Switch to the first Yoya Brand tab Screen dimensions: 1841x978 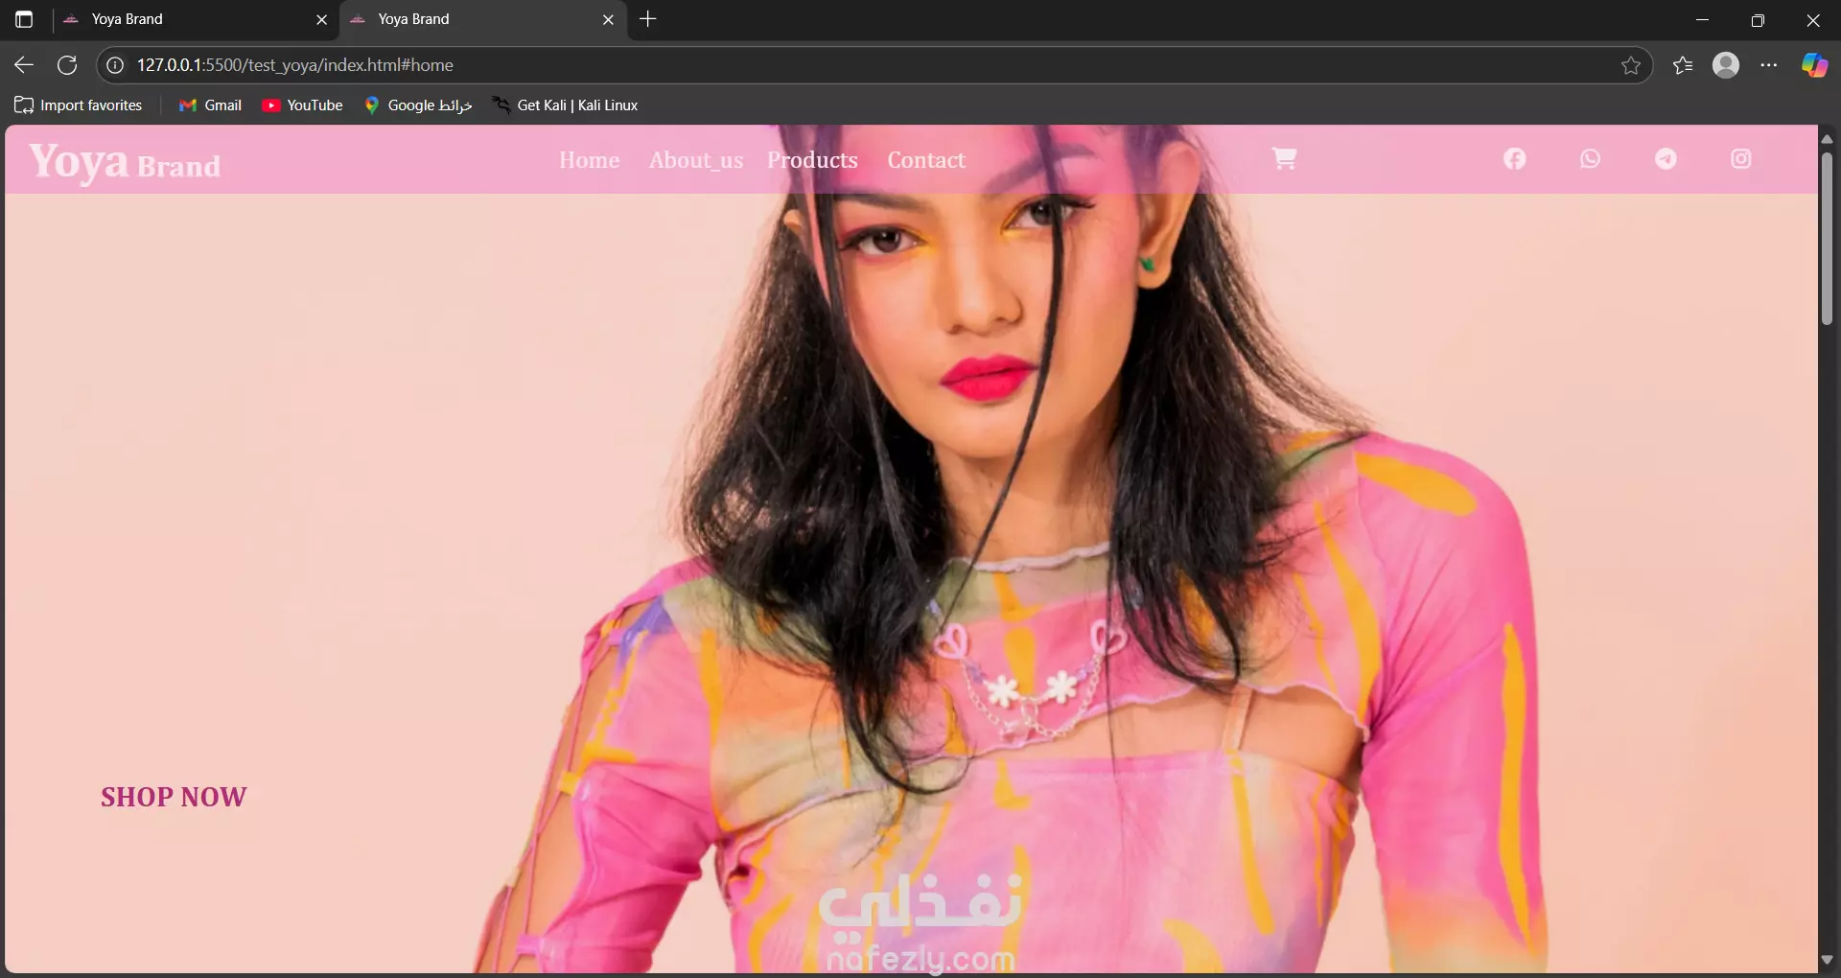tap(196, 19)
